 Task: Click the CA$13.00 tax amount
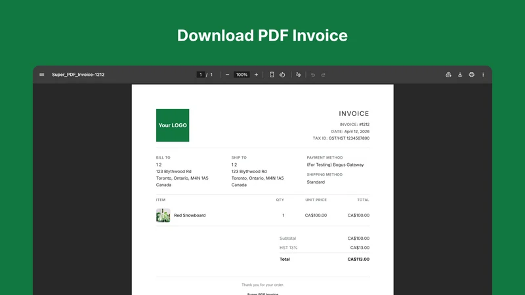point(360,248)
